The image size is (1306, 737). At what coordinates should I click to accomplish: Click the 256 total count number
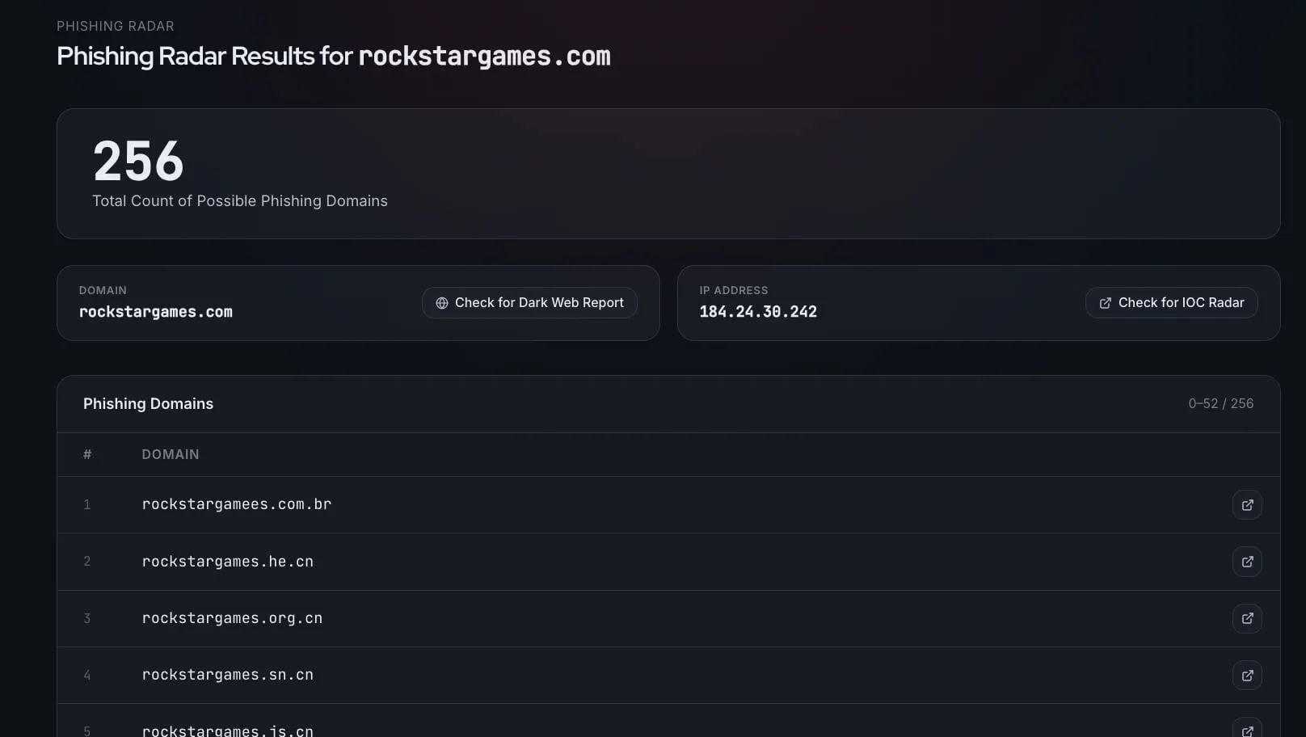coord(138,161)
